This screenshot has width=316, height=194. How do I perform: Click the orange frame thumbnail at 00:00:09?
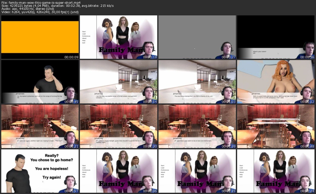40,37
